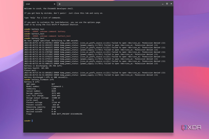Click the 'Flags 0x06 BATT_PRESENT DISCHARGING' row
The height and width of the screenshot is (139, 209).
(x=54, y=114)
